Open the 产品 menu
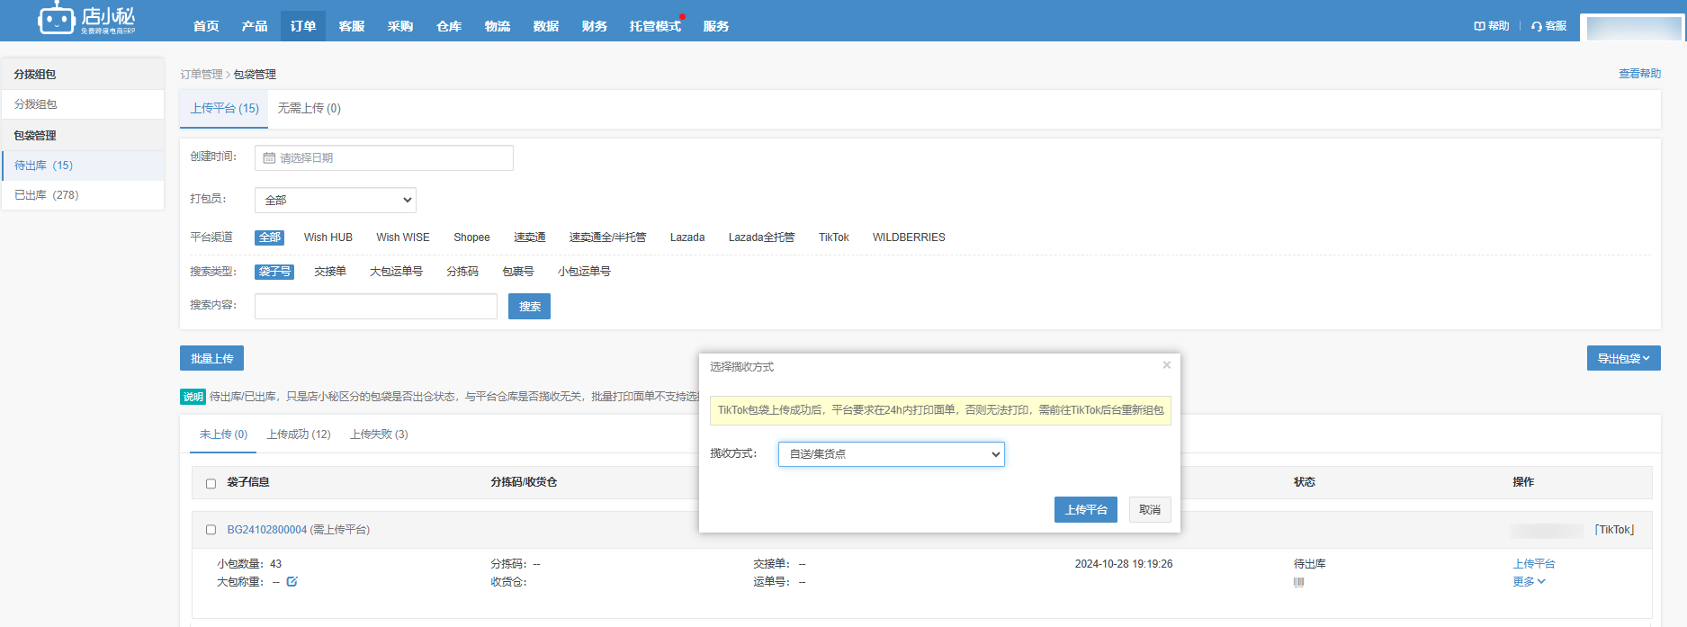 pos(255,26)
